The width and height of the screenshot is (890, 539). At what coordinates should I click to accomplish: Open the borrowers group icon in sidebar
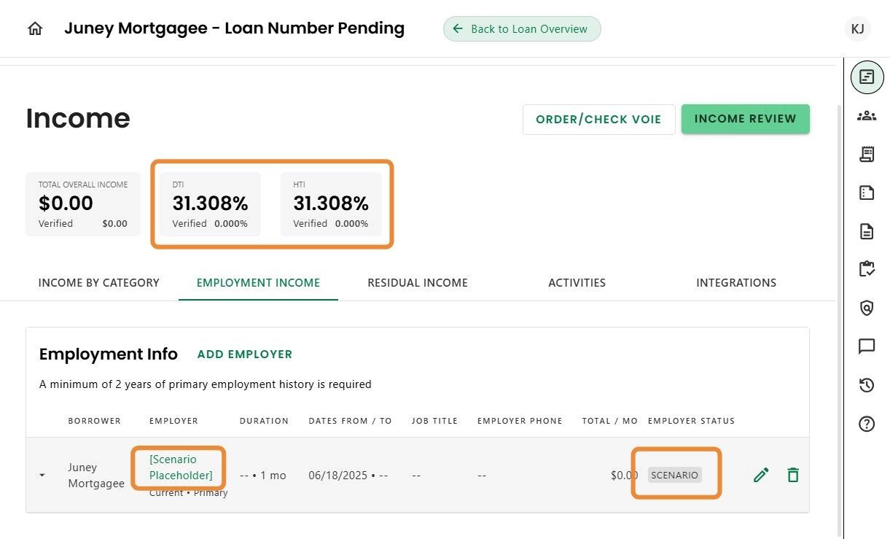[x=867, y=115]
